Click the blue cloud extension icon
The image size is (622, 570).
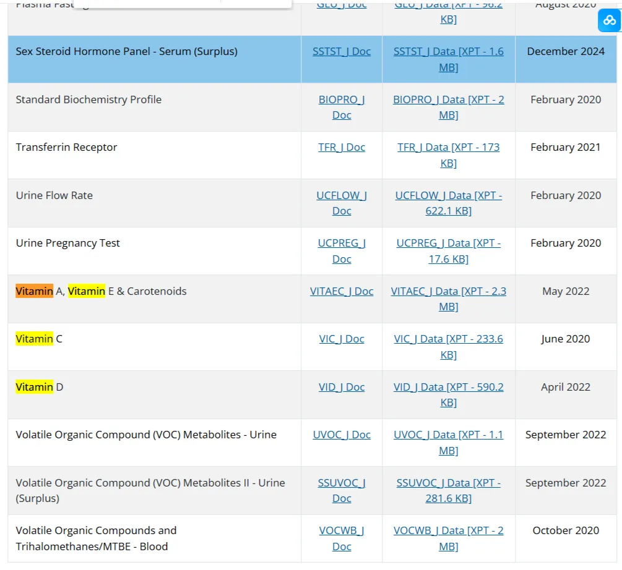[x=609, y=20]
